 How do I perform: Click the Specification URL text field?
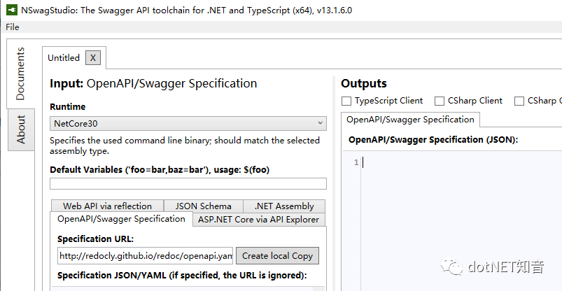click(x=145, y=255)
